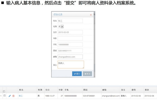Click the empty 年龄 age input field
This screenshot has width=157, height=100.
[x=70, y=38]
